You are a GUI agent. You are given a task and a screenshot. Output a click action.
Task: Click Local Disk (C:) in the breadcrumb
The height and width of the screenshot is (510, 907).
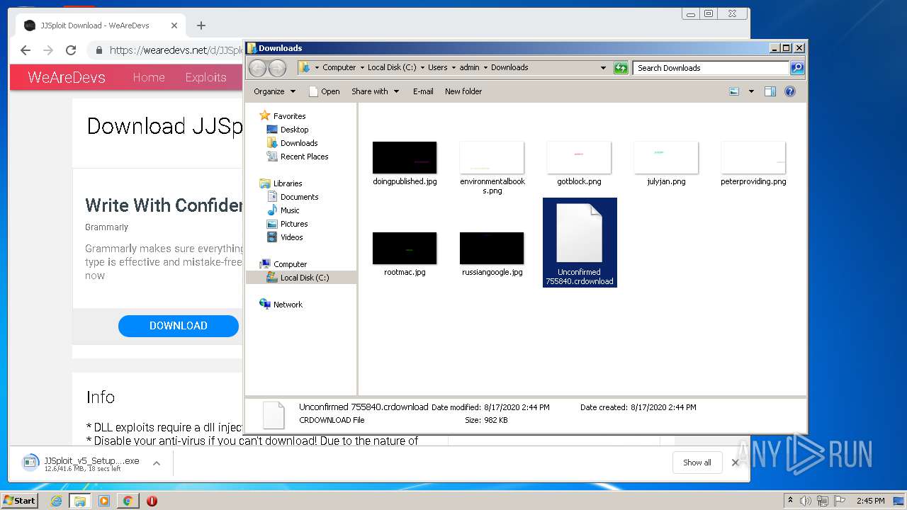(392, 68)
